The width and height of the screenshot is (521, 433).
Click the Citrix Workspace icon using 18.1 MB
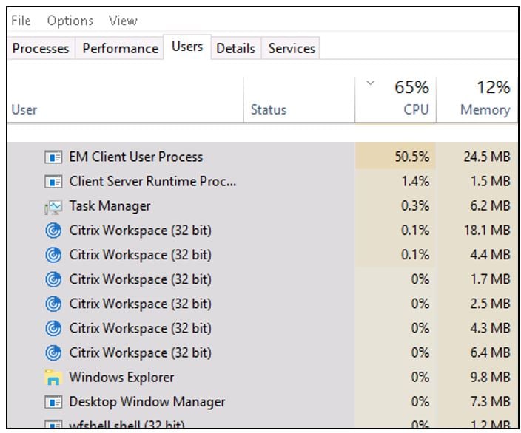tap(53, 231)
